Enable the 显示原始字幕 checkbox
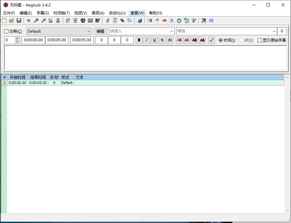Viewport: 291px width, 223px height. point(260,40)
